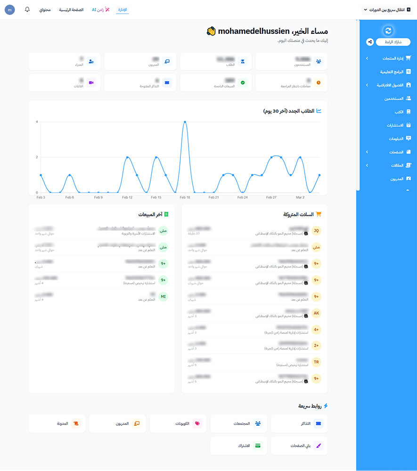
Task: Click the refresh sync icon atop sidebar
Action: tap(388, 31)
